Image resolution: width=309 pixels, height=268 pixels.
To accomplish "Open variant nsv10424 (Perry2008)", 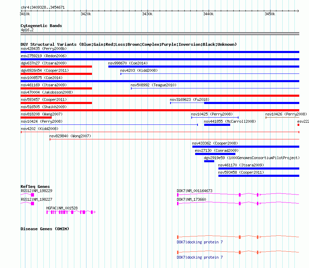I will (109, 125).
